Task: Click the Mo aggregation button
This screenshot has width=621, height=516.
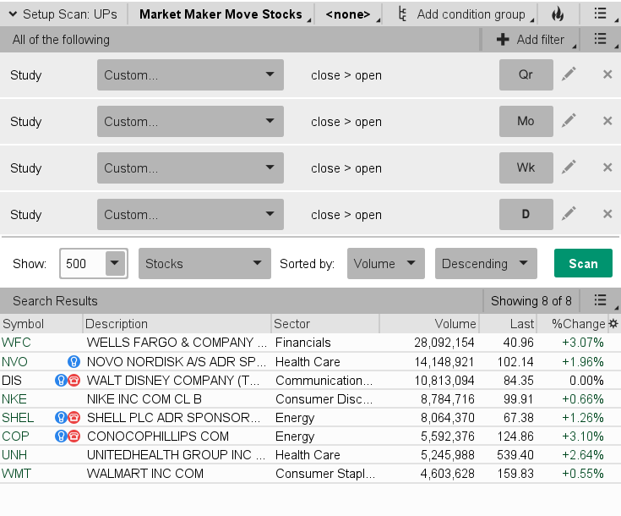Action: [526, 121]
